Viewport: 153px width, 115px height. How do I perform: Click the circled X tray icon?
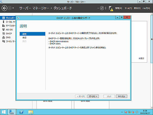137,112
